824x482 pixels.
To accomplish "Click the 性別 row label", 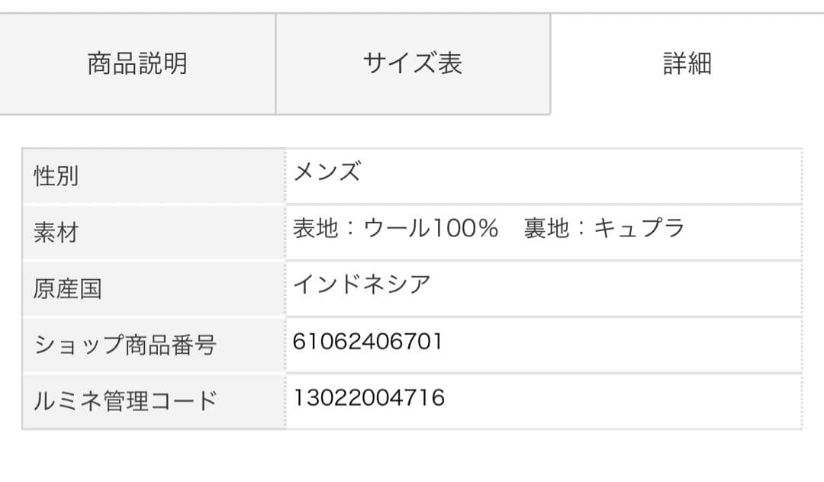I will pos(56,177).
